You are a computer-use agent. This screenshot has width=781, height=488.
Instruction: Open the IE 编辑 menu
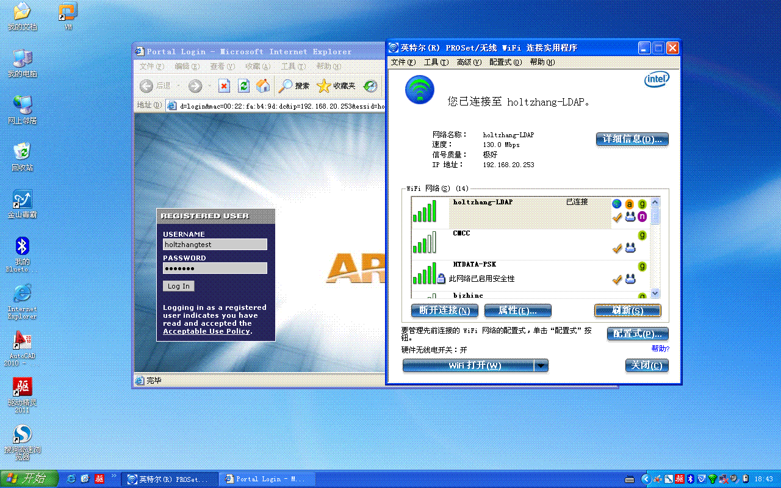(x=186, y=66)
